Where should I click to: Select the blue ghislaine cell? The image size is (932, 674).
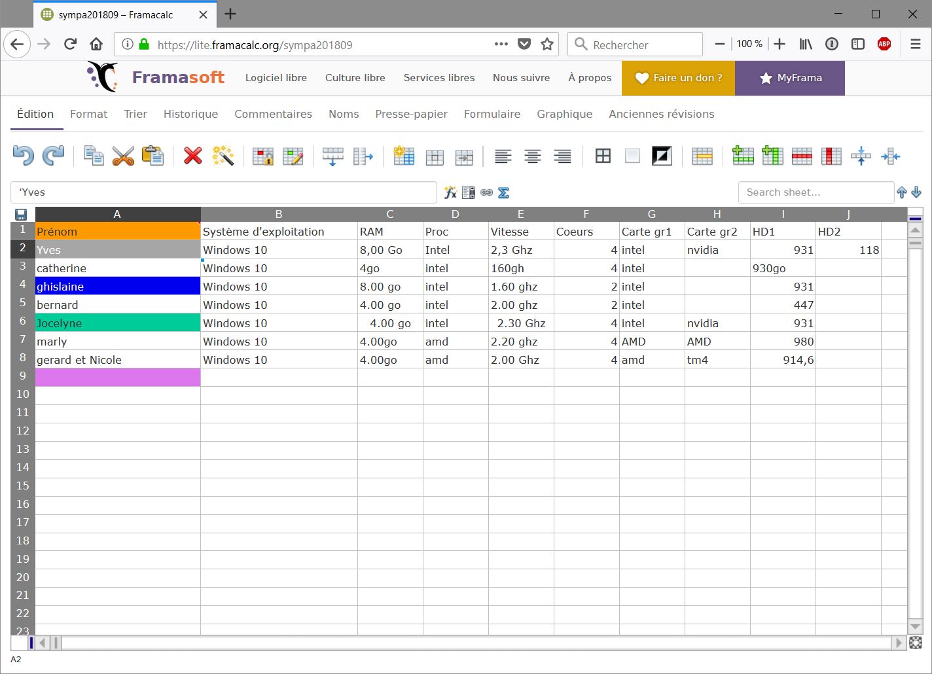[x=118, y=286]
